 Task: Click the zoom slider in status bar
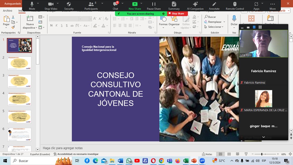[262, 154]
